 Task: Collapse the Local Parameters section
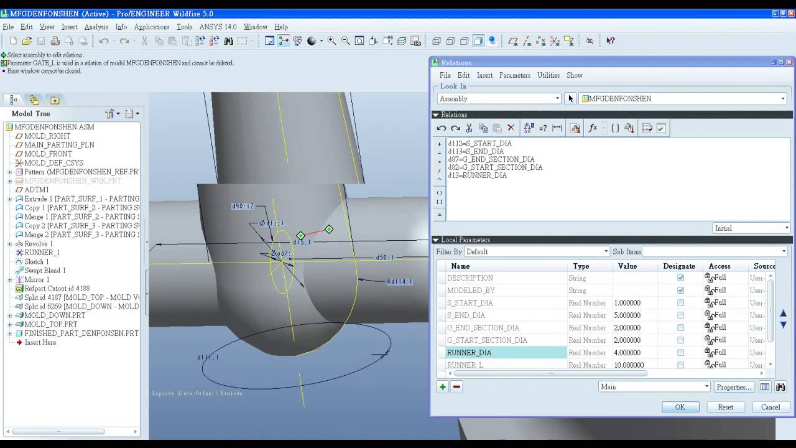435,240
